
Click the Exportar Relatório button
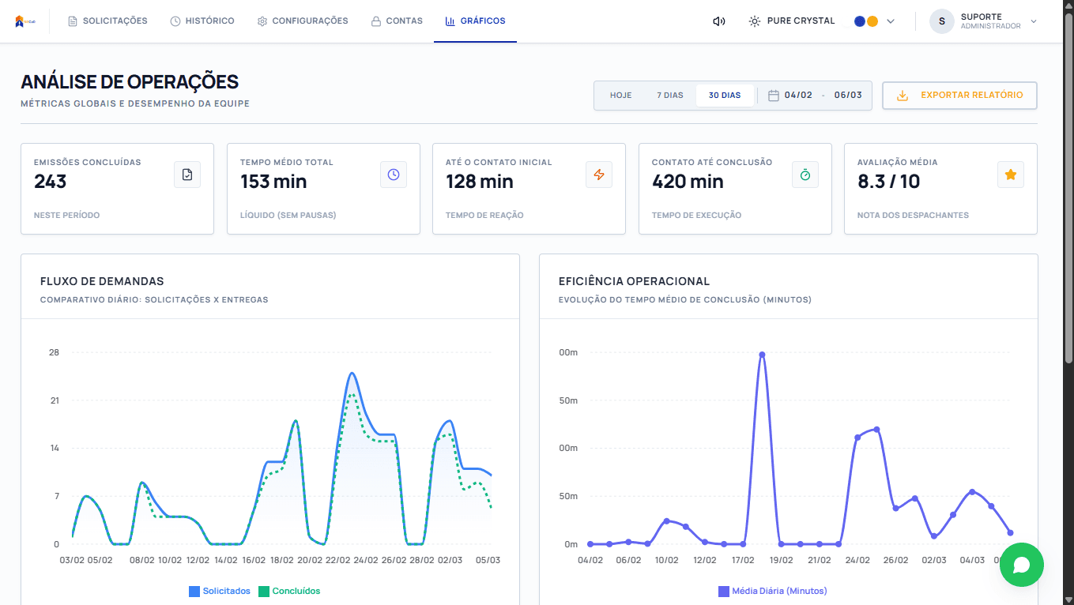coord(959,96)
